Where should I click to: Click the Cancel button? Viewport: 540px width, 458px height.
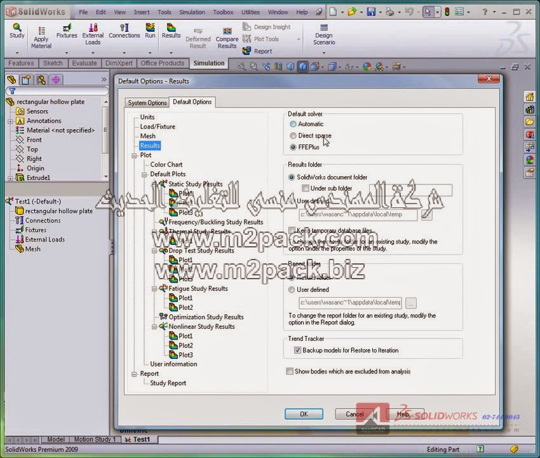[x=354, y=414]
